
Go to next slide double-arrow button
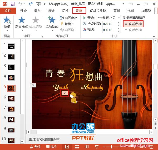pos(155,128)
